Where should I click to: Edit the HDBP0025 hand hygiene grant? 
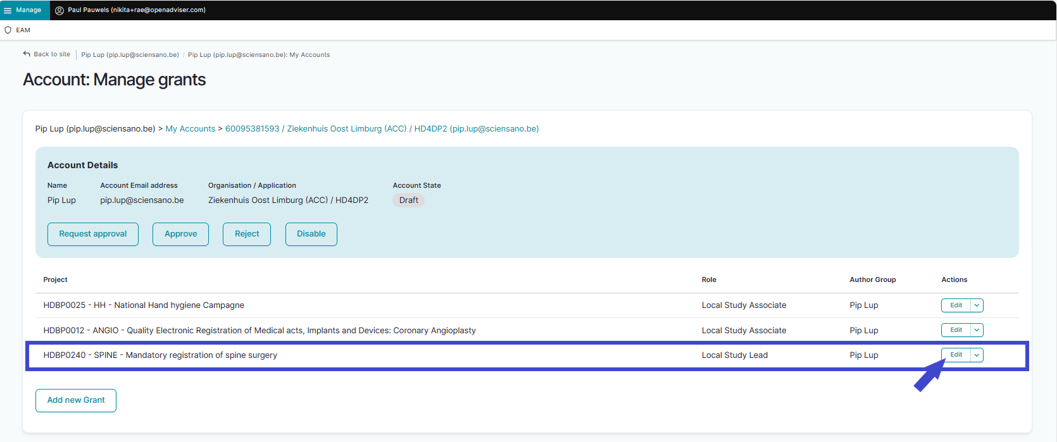coord(956,305)
